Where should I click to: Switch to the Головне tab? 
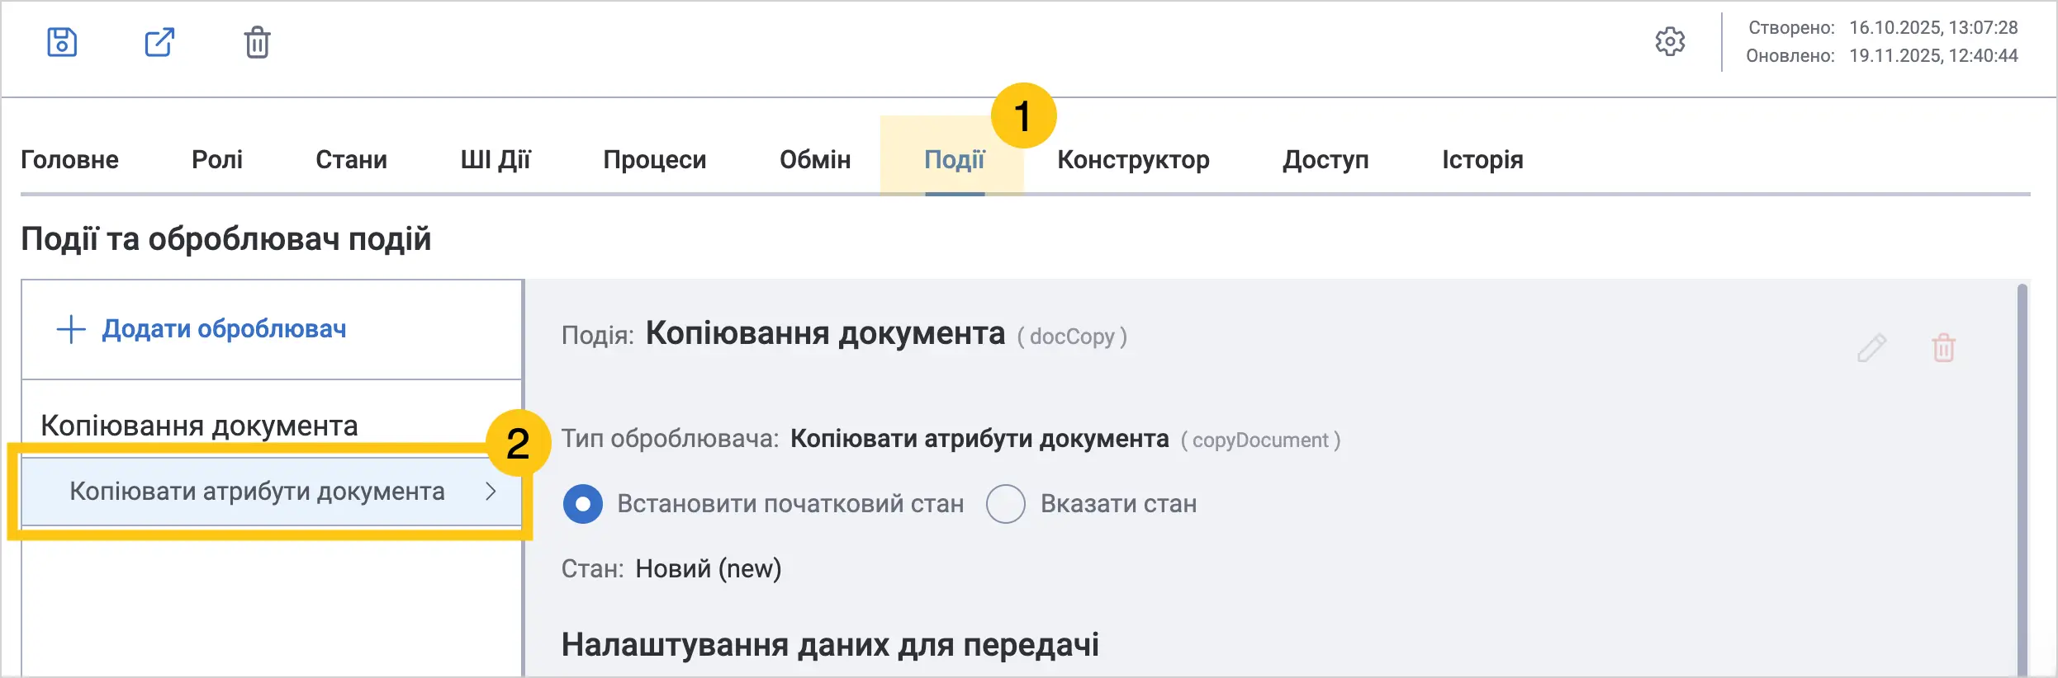point(69,159)
